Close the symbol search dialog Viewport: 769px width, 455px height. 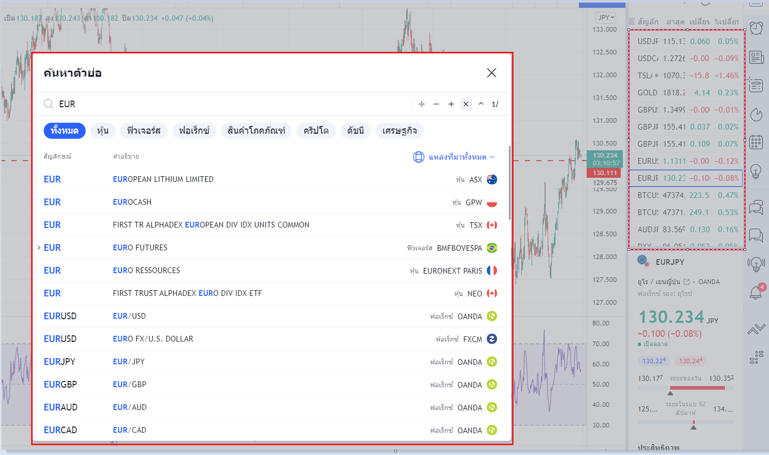click(492, 73)
